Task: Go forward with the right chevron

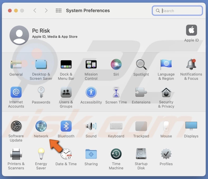Action: (x=46, y=11)
